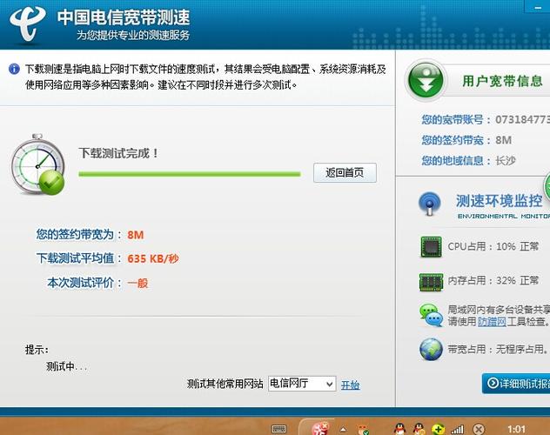Click the green plus 360 tray icon
This screenshot has height=435, width=550.
coord(438,429)
